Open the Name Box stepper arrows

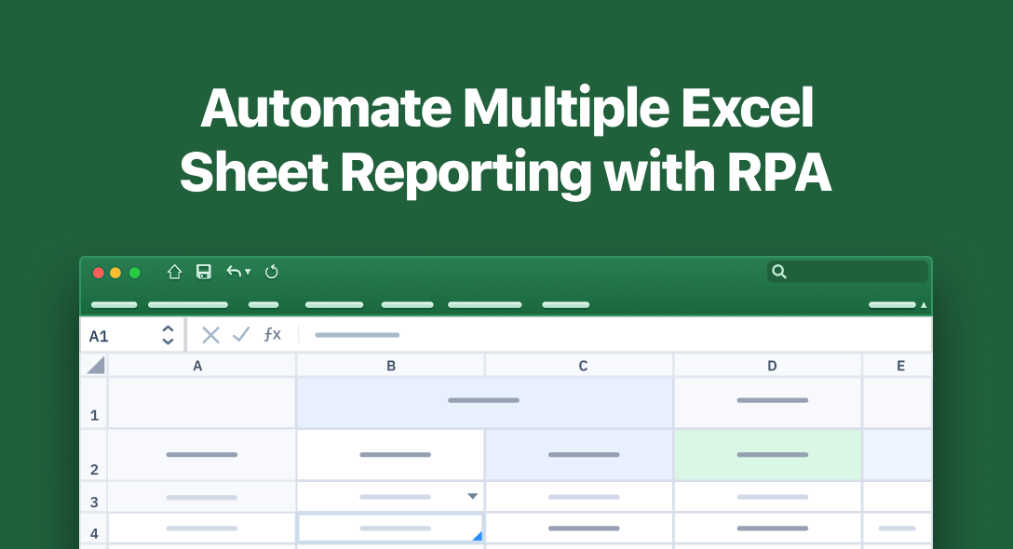coord(169,334)
